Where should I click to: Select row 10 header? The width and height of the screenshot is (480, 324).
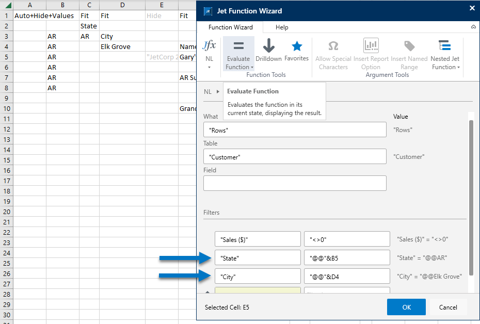click(6, 109)
